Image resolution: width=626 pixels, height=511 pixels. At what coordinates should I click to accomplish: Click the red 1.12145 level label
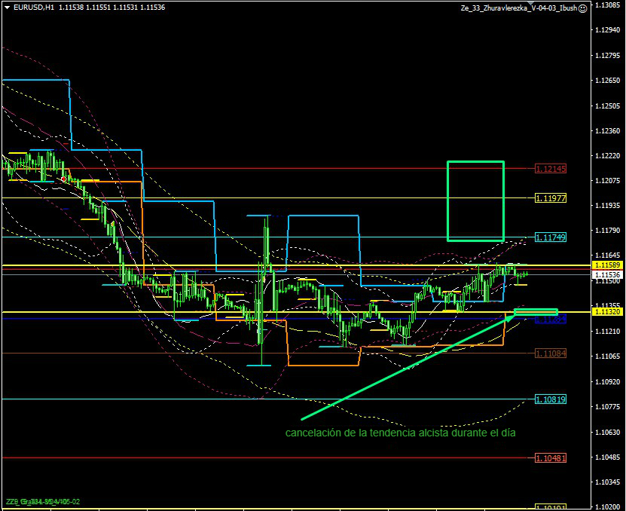coord(550,169)
